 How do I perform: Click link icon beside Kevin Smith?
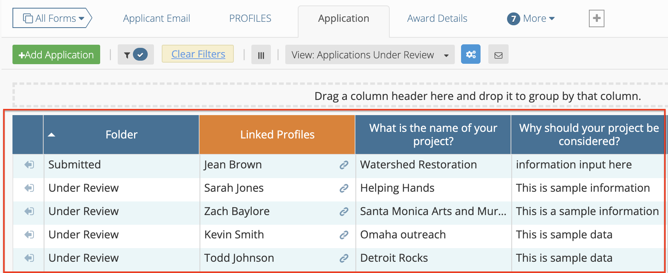point(343,235)
